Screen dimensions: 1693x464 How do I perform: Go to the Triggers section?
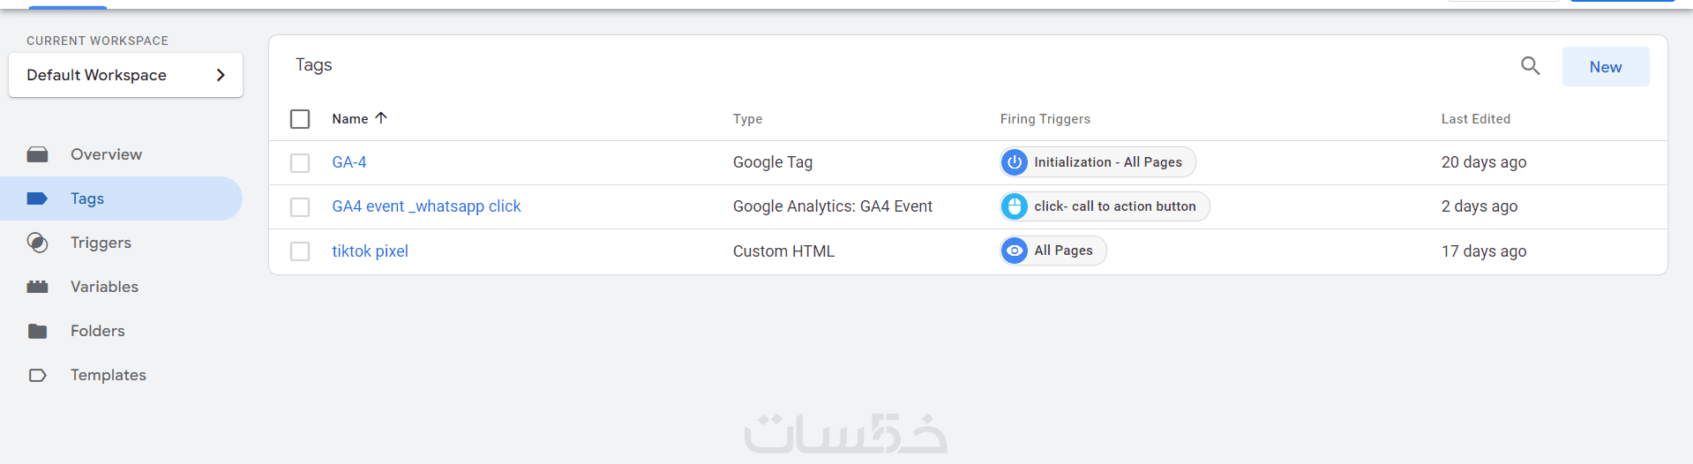101,243
